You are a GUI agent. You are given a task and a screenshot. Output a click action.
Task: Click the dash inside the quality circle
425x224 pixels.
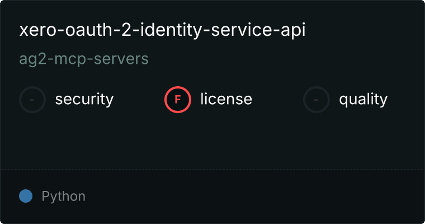pos(317,100)
